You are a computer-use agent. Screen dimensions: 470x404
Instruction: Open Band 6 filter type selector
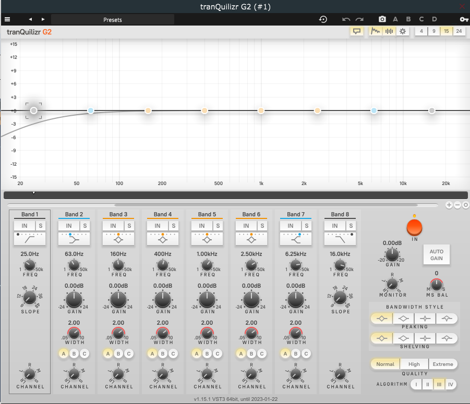point(251,239)
